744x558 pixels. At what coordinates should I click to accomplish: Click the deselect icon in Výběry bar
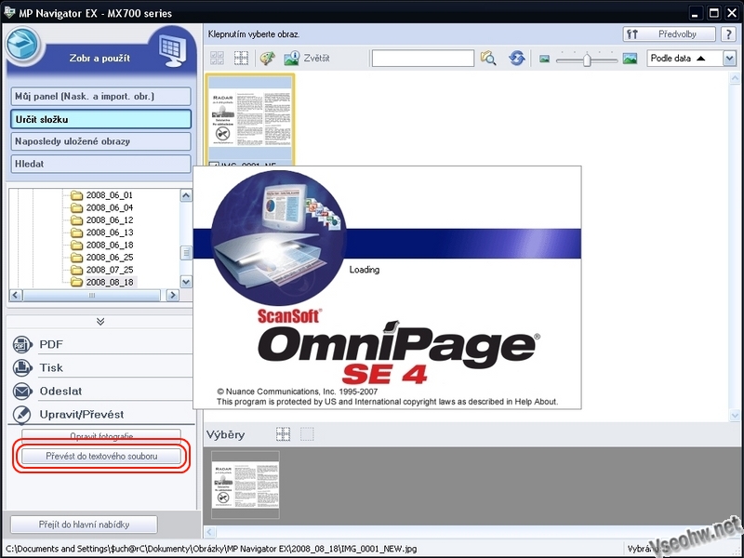pos(307,434)
